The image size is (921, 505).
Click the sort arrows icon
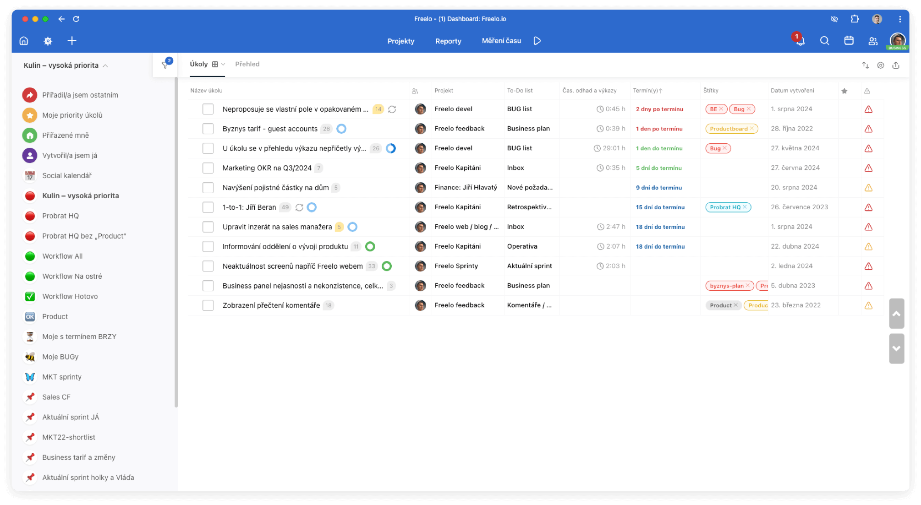click(865, 65)
